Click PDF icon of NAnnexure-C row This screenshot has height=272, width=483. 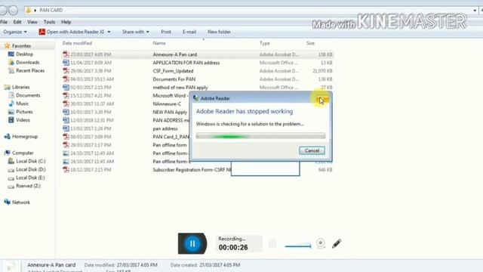66,104
